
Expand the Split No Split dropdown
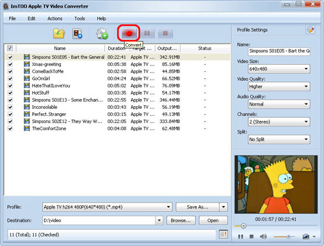click(279, 139)
